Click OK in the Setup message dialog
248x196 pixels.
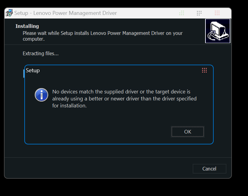(x=188, y=132)
